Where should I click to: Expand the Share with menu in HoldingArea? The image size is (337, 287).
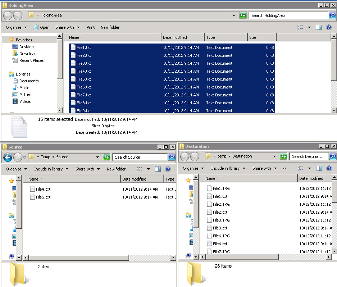pos(67,27)
